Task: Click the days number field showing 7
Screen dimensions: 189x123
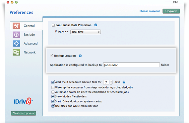Action: 106,82
